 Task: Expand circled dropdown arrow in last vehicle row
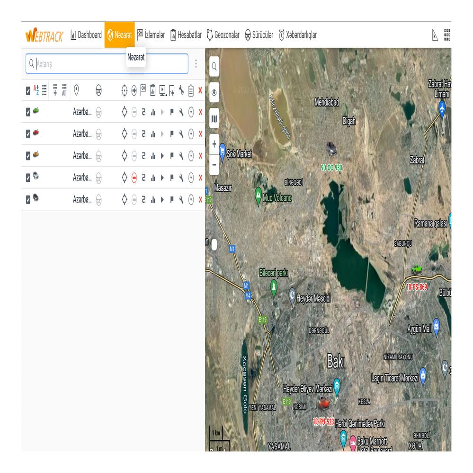[191, 200]
